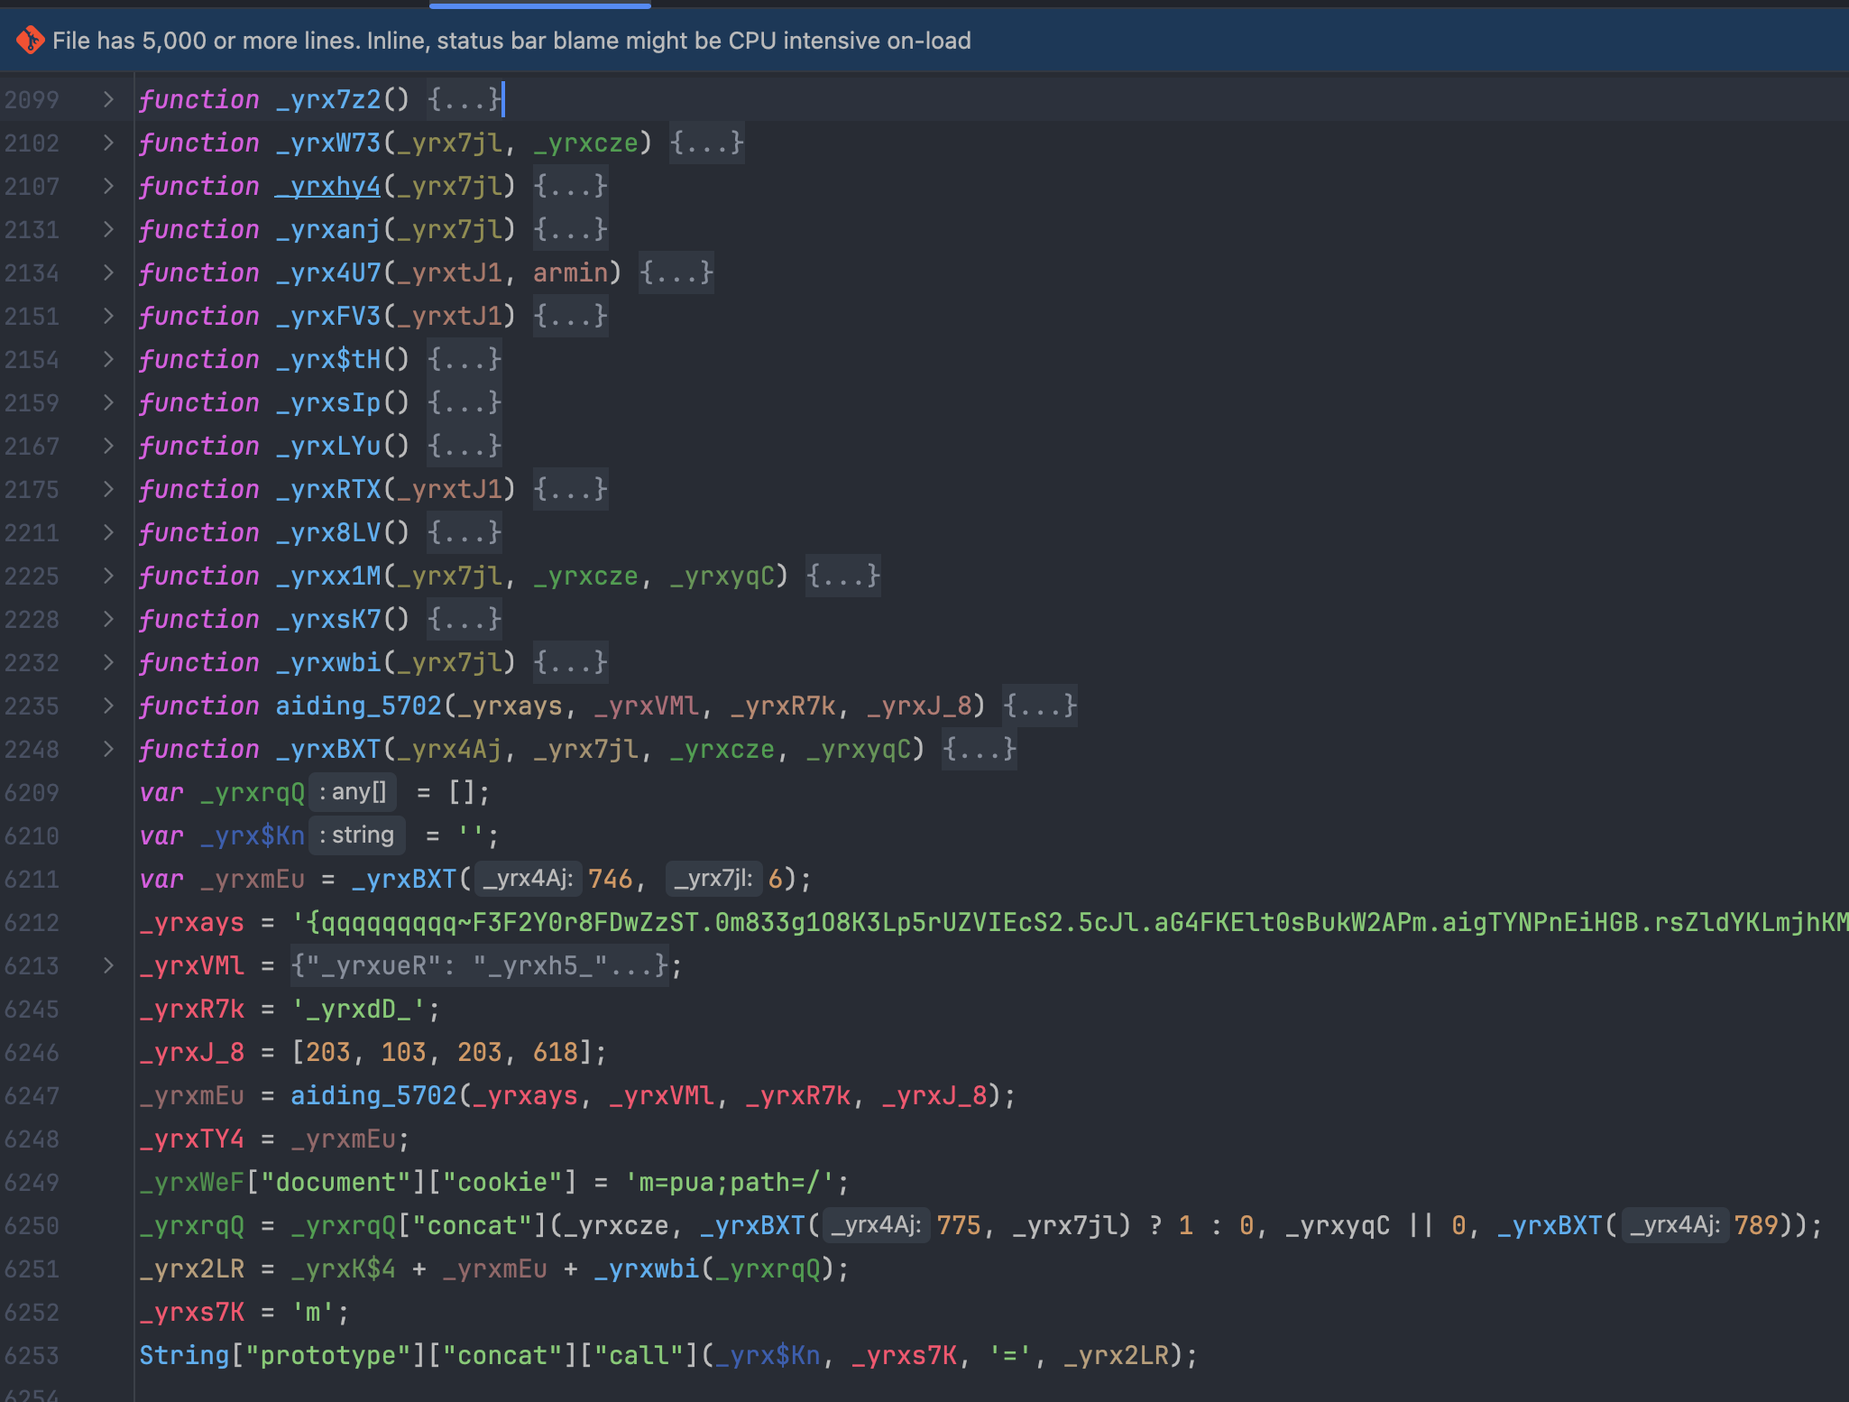The image size is (1849, 1402).
Task: Expand folded function _yrx7z2 chevron
Action: [108, 99]
